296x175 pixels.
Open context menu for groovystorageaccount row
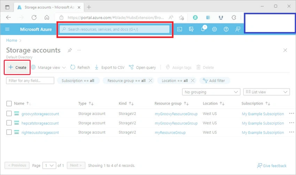291,113
